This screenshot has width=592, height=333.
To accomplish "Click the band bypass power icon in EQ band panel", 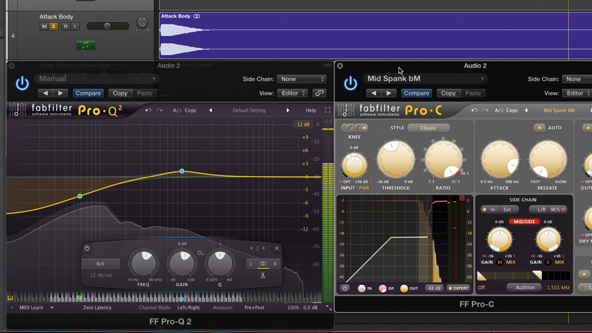I will [x=87, y=249].
